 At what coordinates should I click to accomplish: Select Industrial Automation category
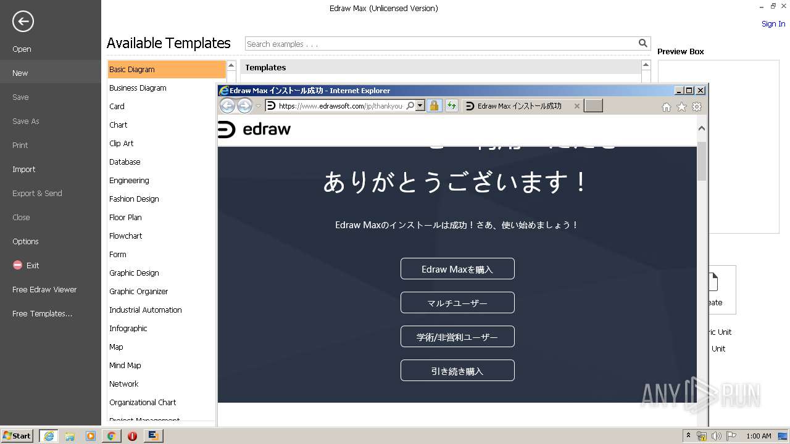[145, 310]
